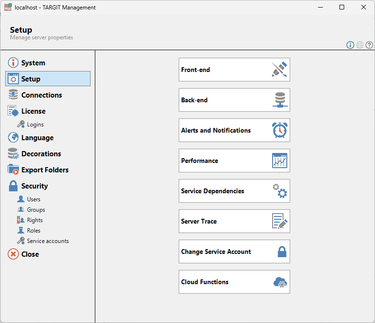Viewport: 375px width, 323px height.
Task: Open the System section
Action: point(48,63)
